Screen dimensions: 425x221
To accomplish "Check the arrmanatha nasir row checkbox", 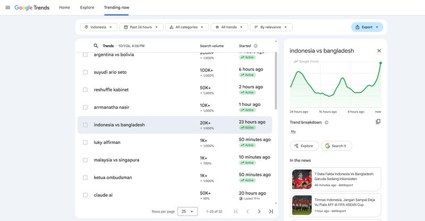I will 85,107.
